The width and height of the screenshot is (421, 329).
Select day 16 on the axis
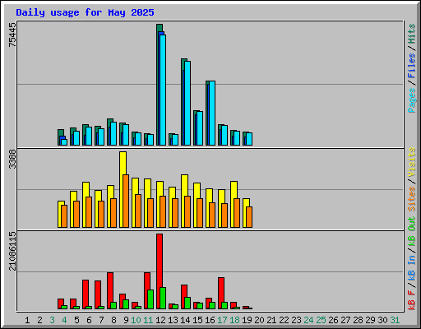coord(210,320)
